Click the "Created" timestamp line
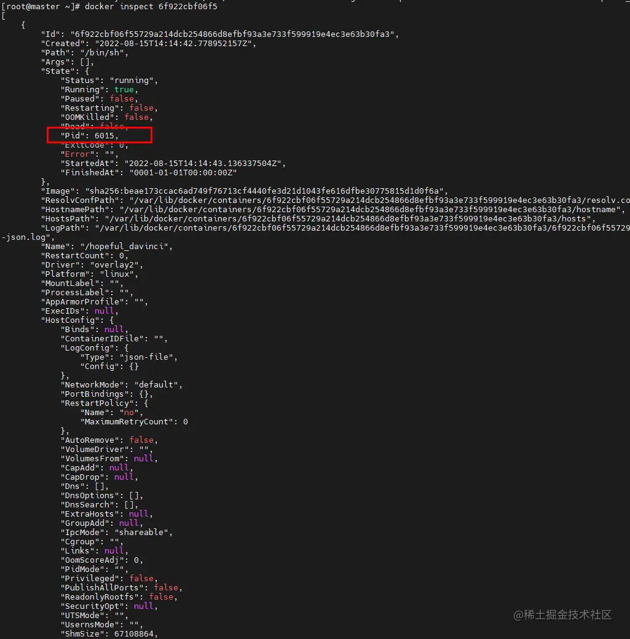 pyautogui.click(x=149, y=44)
